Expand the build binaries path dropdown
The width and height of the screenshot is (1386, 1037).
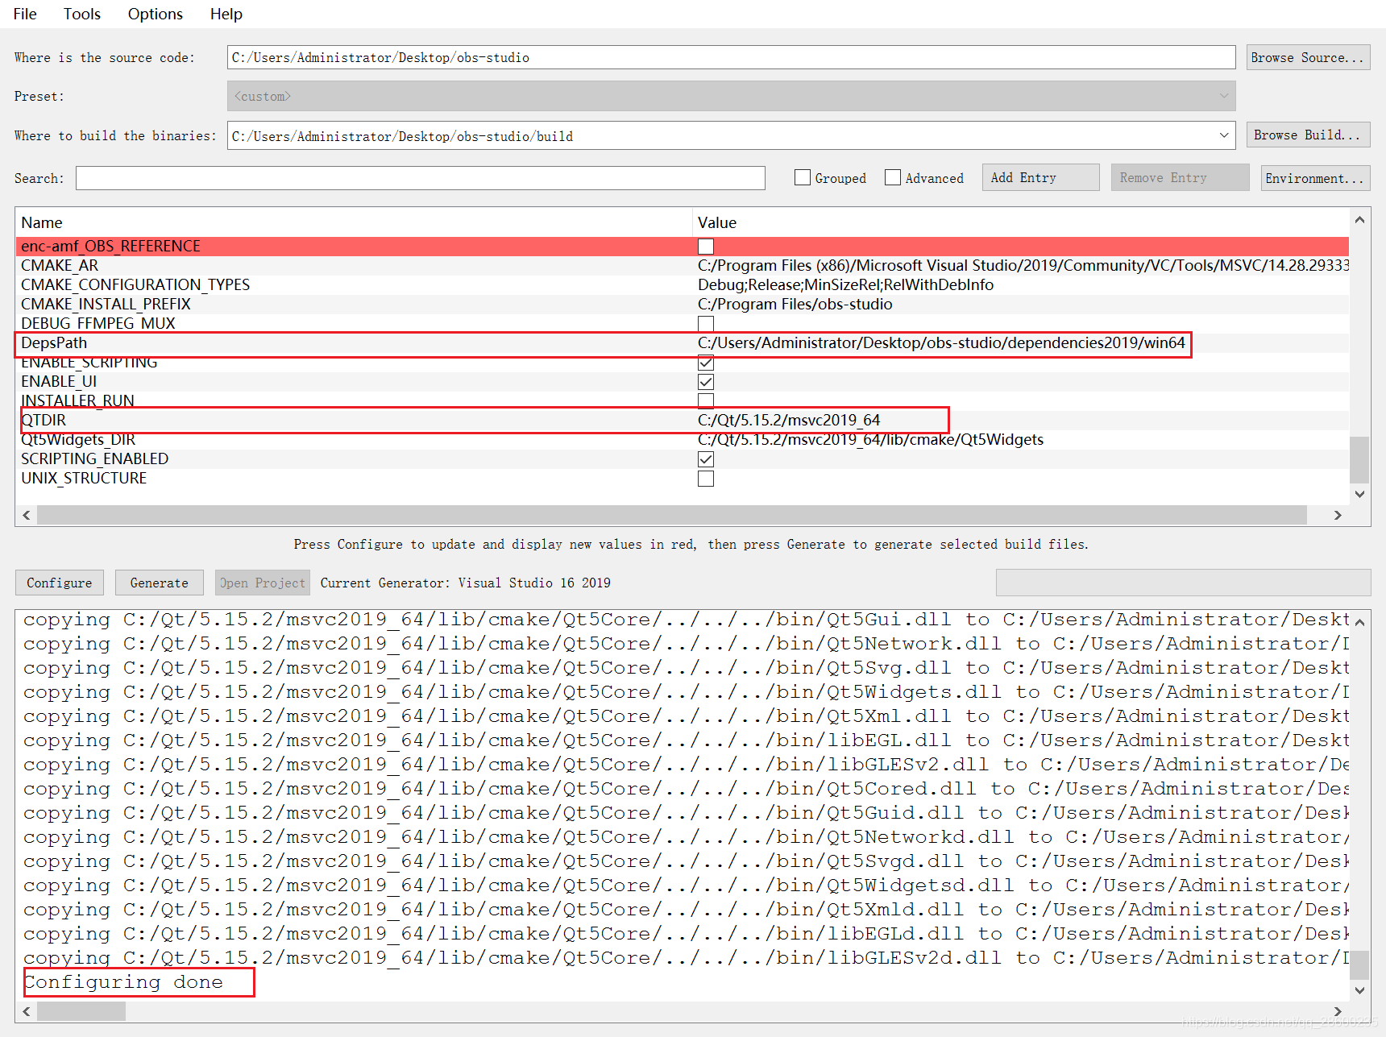(x=1224, y=135)
